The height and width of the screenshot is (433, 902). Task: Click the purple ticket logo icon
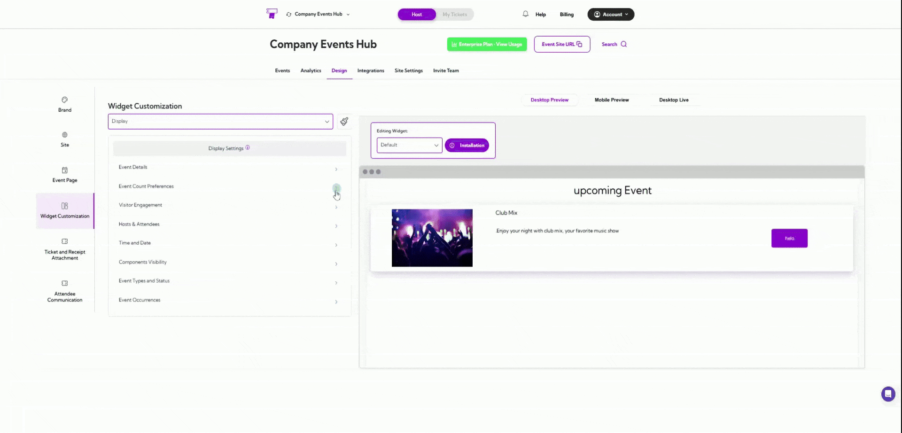272,14
